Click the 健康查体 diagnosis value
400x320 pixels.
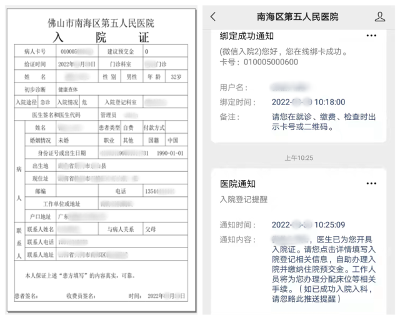68,89
